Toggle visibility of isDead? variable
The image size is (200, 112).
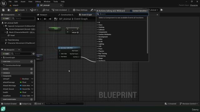pyautogui.click(x=32, y=79)
